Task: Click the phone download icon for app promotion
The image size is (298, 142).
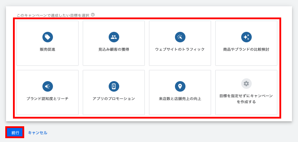Action: click(114, 86)
